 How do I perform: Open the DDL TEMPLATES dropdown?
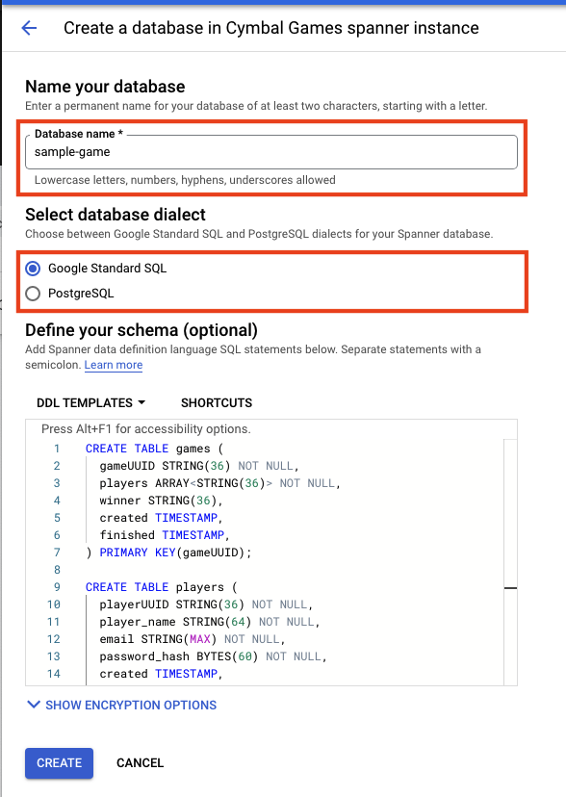pyautogui.click(x=90, y=403)
